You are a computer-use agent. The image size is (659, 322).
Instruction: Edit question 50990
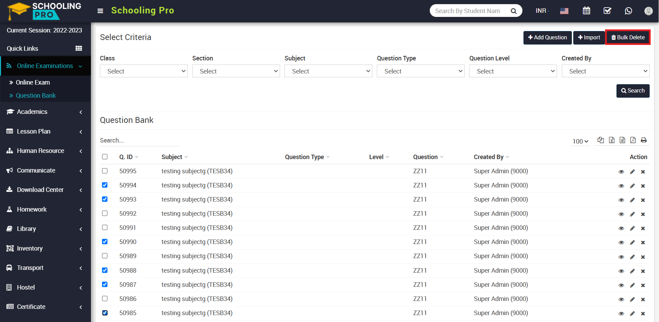(632, 243)
